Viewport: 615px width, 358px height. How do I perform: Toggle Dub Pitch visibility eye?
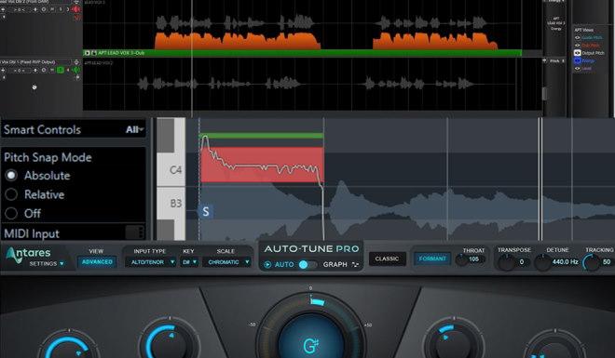coord(578,46)
